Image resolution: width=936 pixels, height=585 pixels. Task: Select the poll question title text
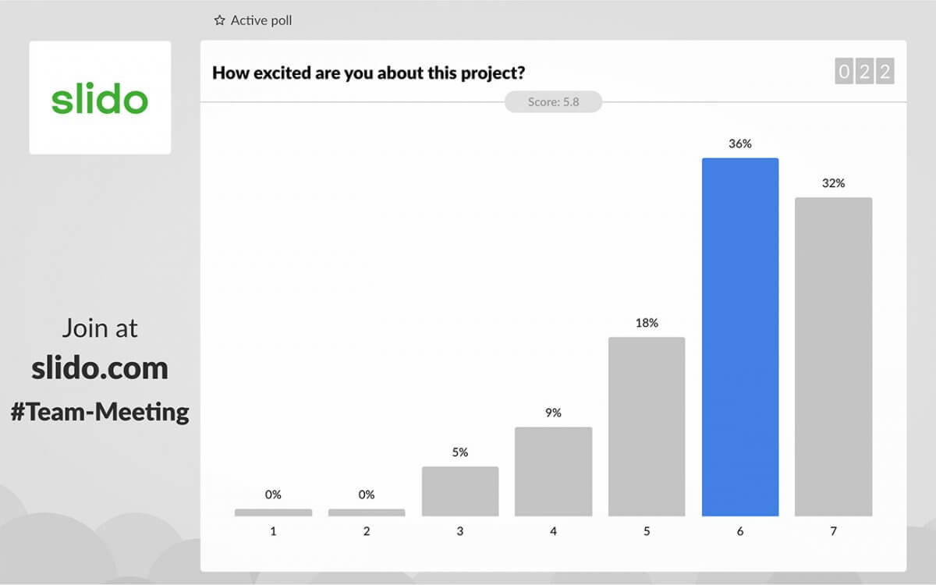pos(370,73)
